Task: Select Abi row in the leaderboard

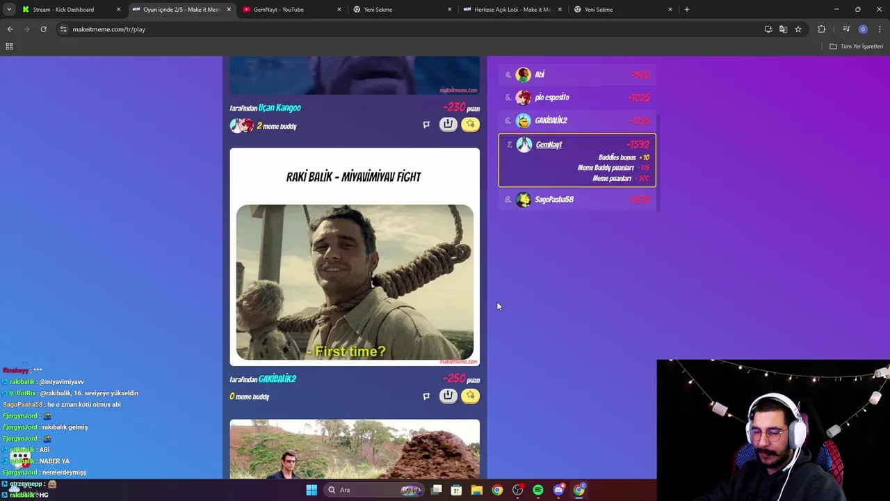Action: coord(577,74)
